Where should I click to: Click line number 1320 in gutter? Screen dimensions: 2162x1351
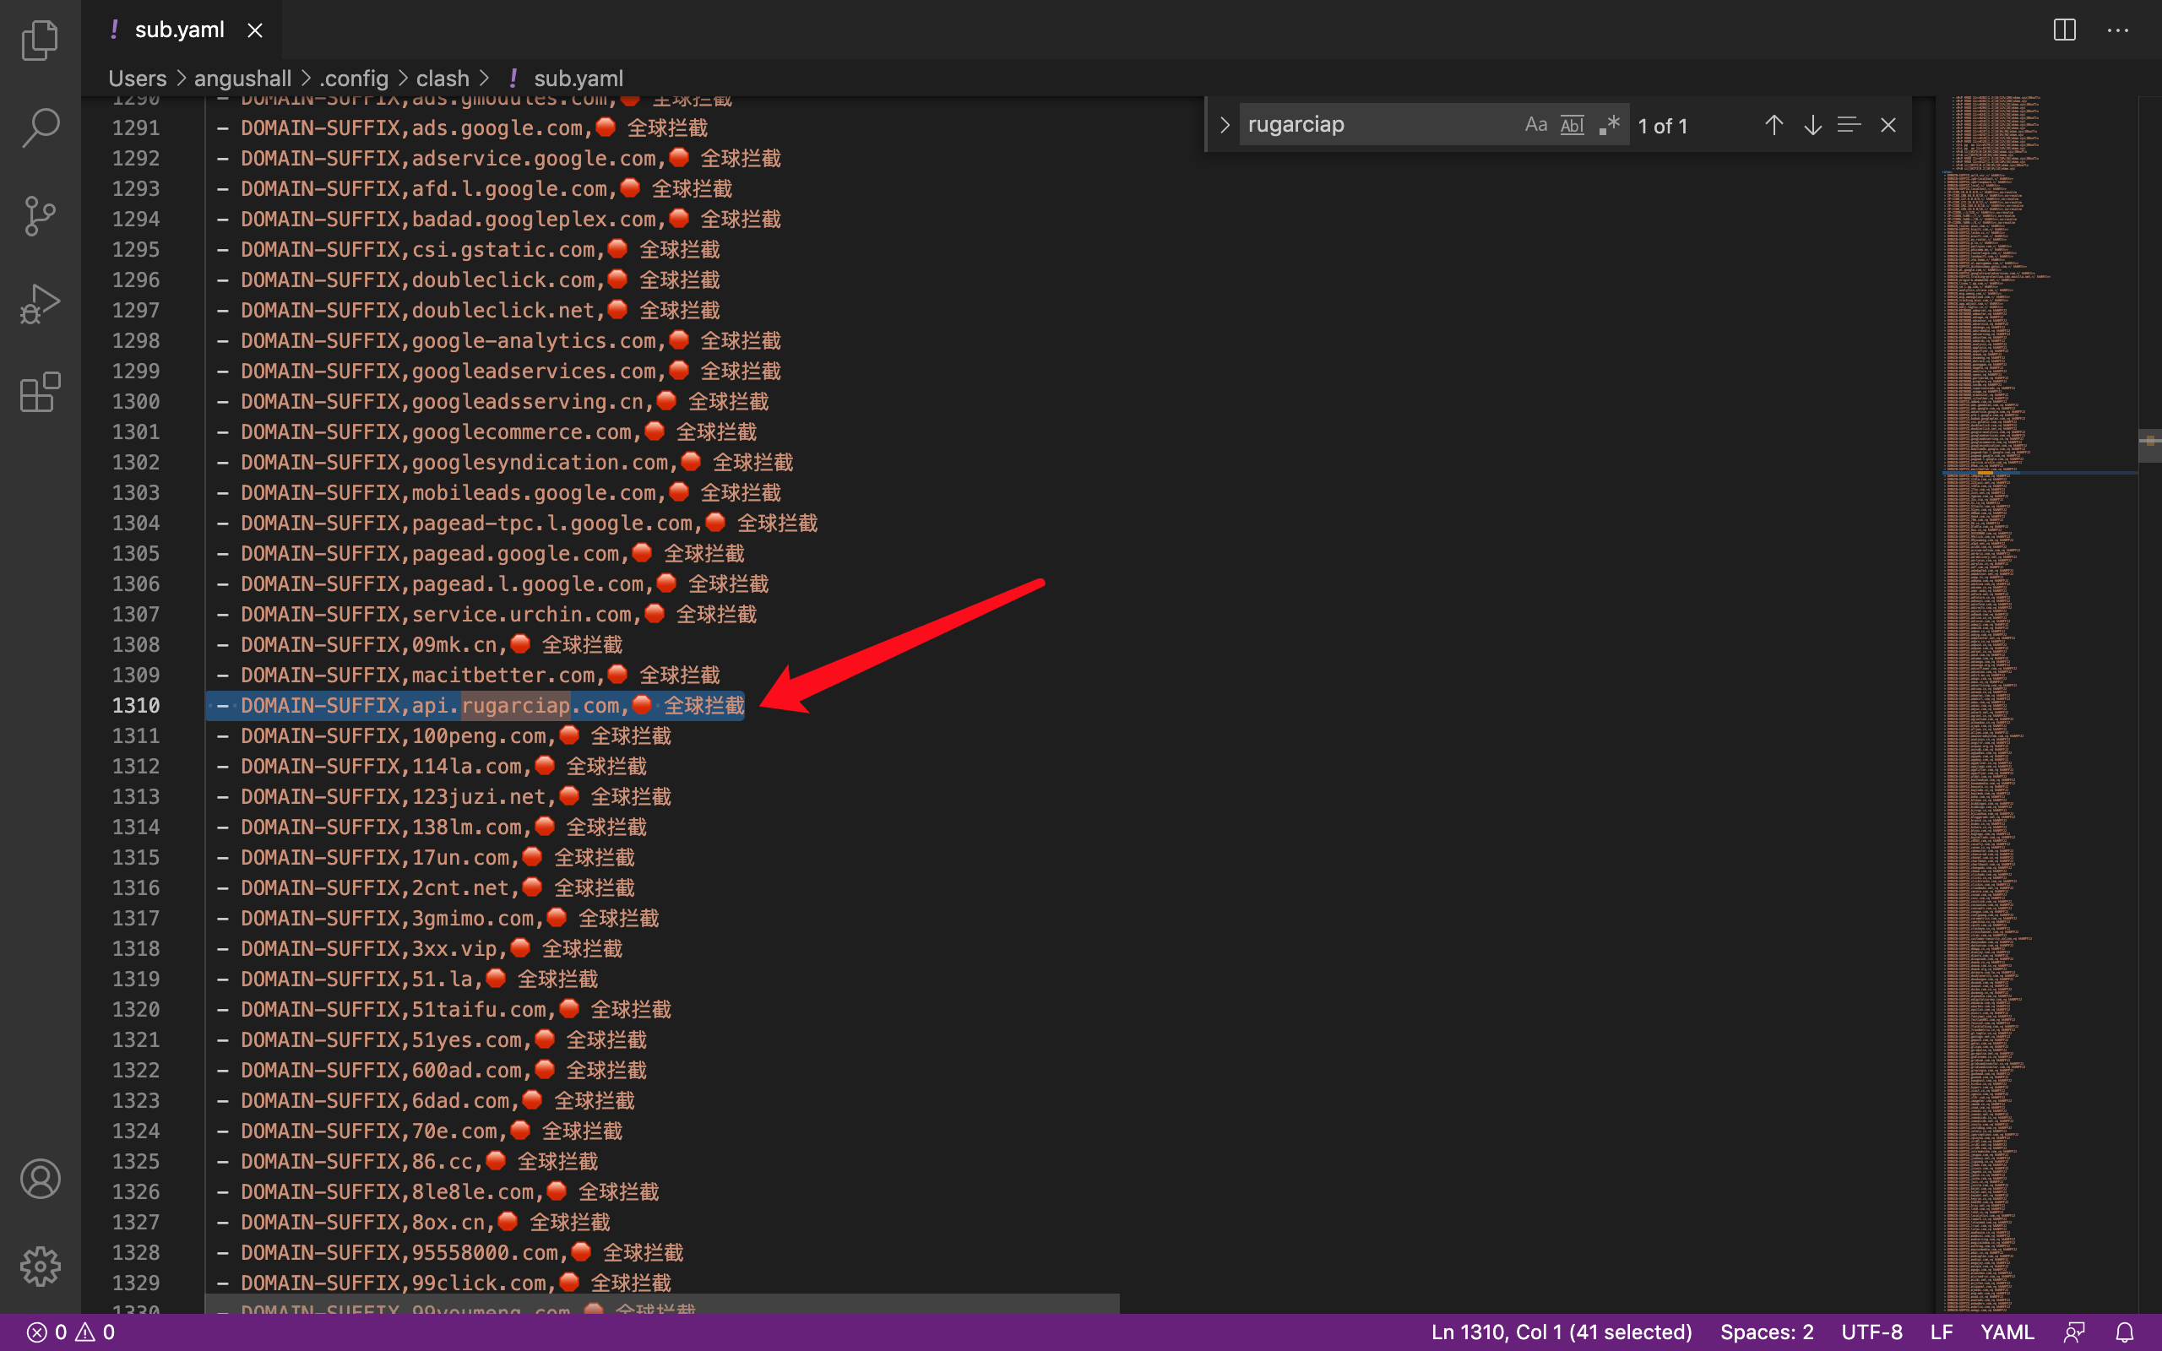tap(136, 1009)
